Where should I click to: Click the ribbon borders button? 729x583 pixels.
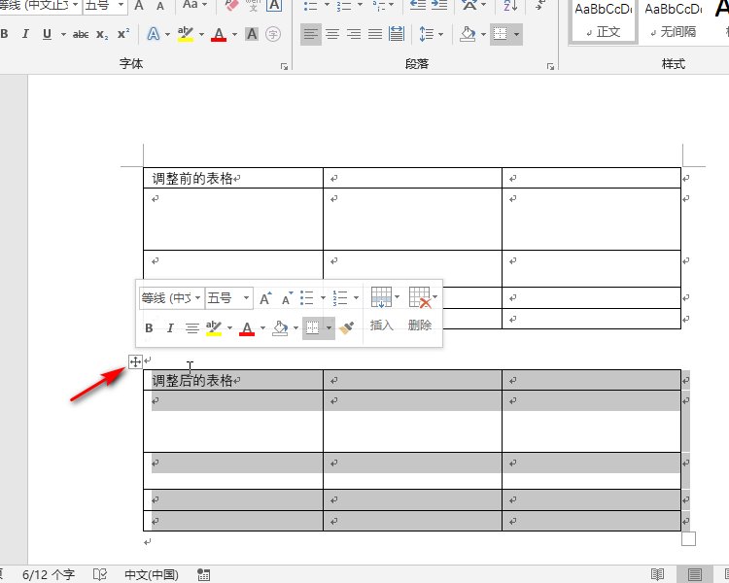(501, 34)
